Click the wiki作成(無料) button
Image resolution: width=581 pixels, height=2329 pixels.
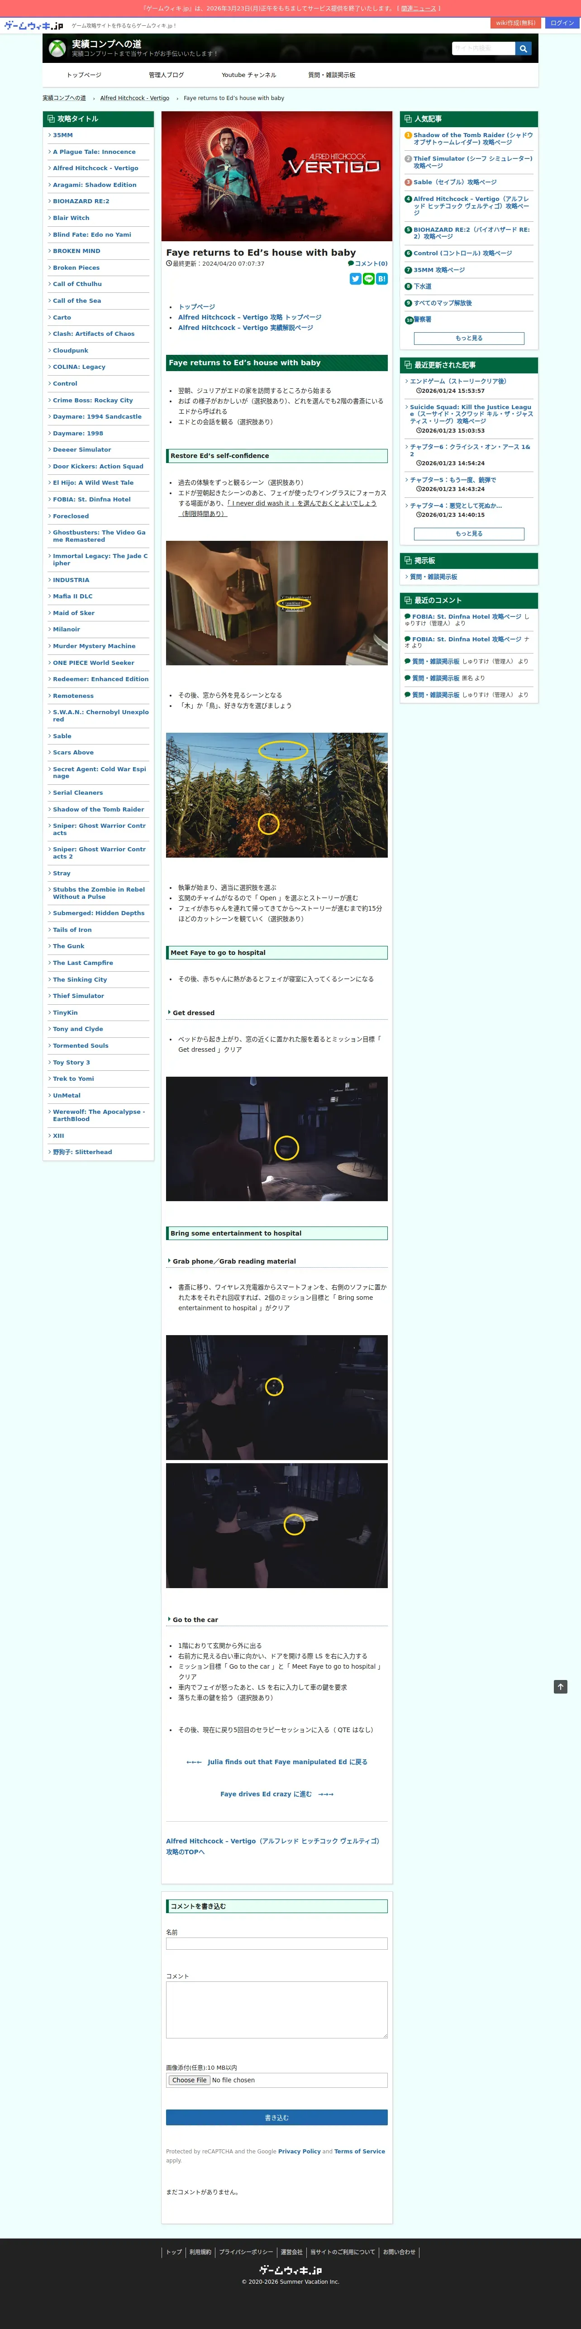516,23
